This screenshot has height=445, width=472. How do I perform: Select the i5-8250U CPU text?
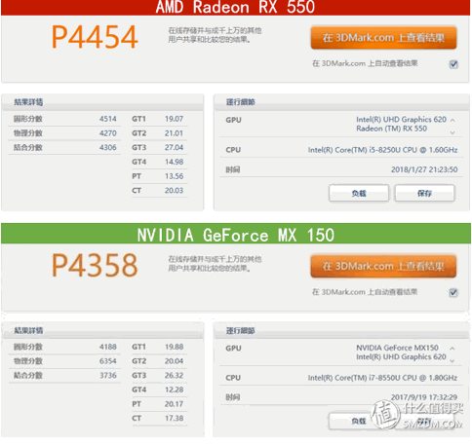click(383, 150)
